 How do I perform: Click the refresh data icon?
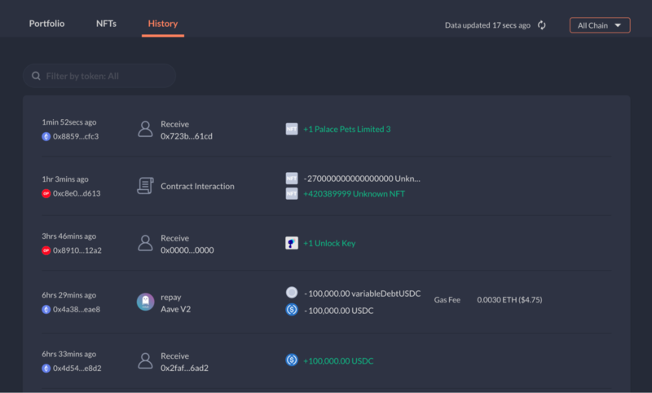pyautogui.click(x=541, y=25)
